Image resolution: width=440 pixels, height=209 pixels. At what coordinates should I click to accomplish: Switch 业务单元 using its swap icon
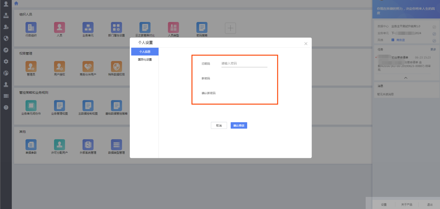(x=434, y=34)
